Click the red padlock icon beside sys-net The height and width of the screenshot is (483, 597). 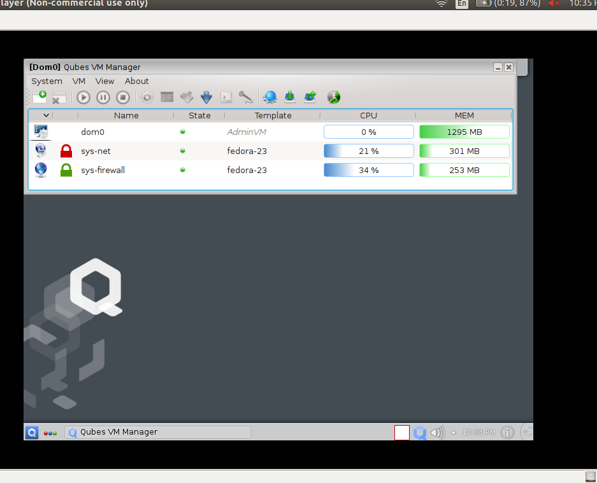66,151
